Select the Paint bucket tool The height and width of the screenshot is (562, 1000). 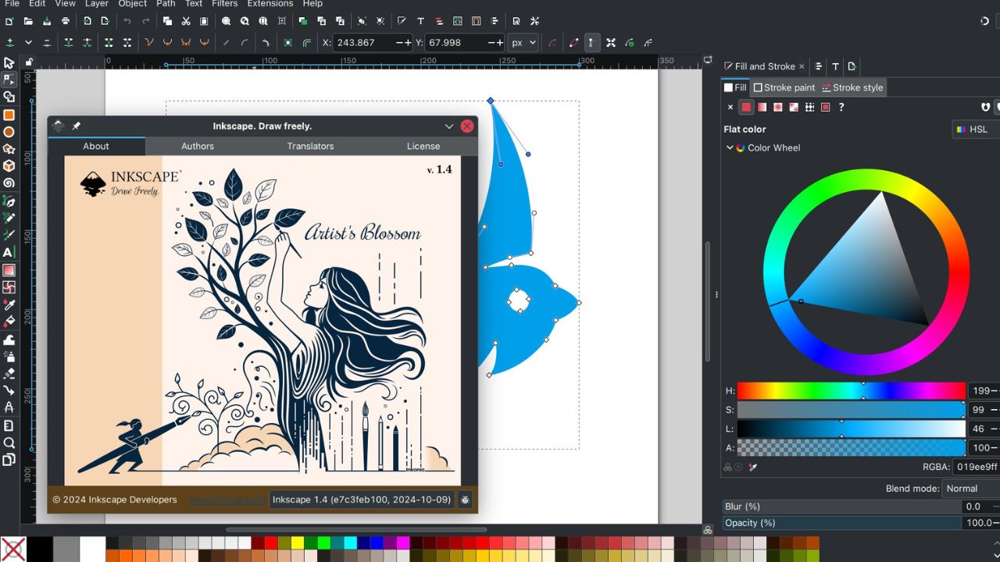[9, 322]
